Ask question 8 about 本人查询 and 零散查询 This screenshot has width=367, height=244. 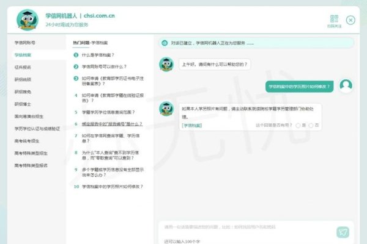[110, 156]
